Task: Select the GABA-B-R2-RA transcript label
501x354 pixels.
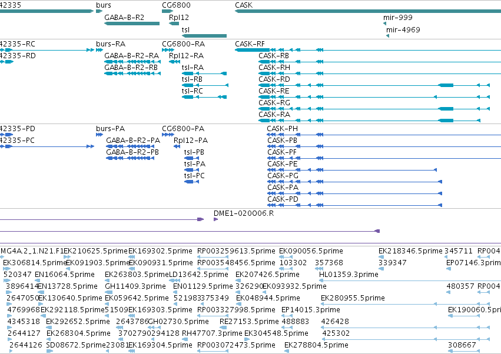Action: click(132, 55)
